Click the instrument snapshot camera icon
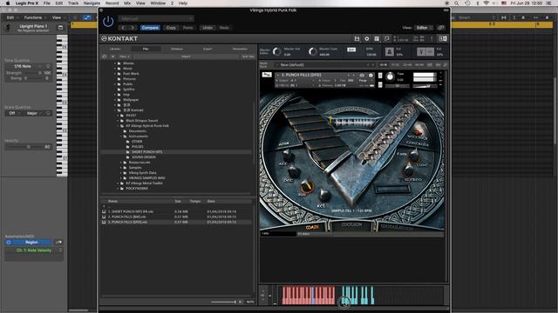558x313 pixels. tap(362, 76)
